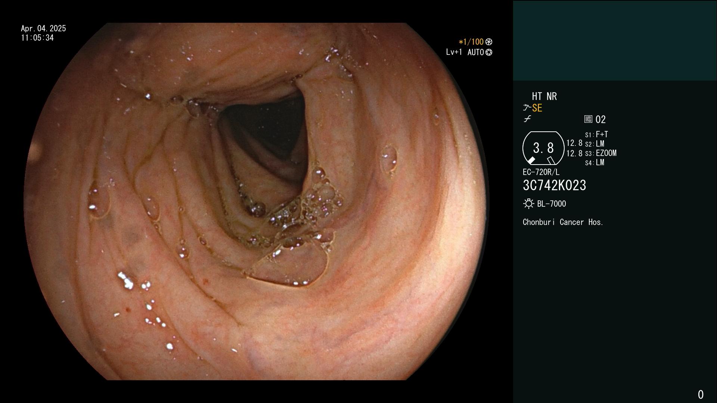The height and width of the screenshot is (403, 717).
Task: Click the structure enhancement icon beside SE
Action: [527, 108]
